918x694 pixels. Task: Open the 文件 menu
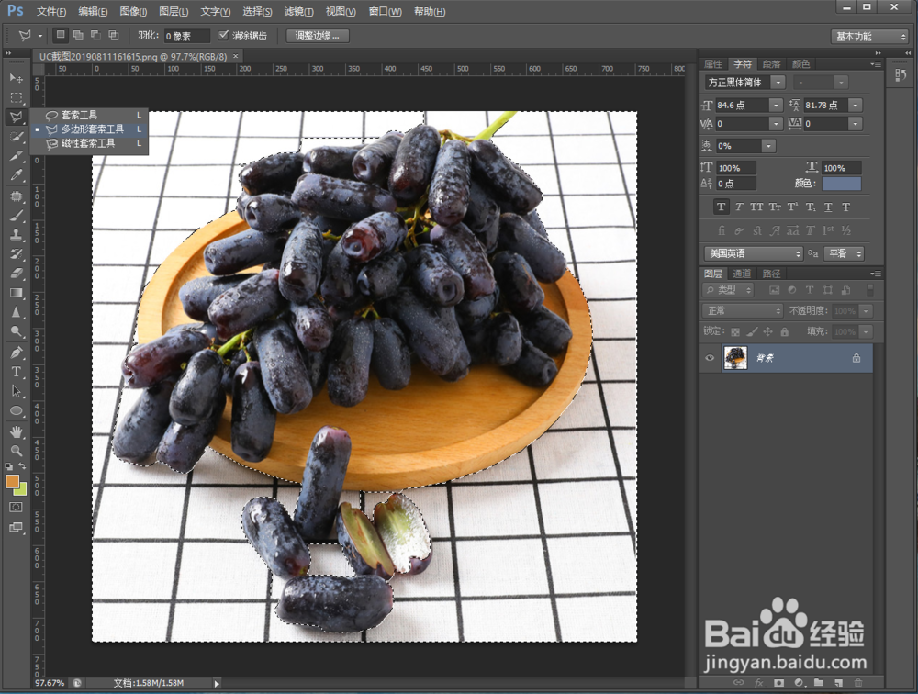click(x=50, y=11)
